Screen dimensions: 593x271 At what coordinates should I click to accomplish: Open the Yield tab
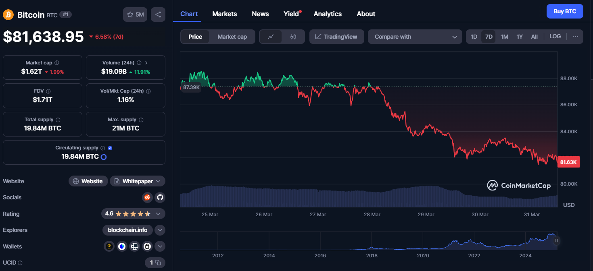pyautogui.click(x=291, y=14)
